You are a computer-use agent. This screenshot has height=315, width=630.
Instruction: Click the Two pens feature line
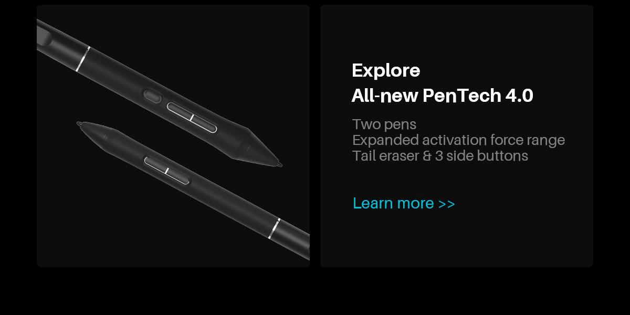[384, 124]
